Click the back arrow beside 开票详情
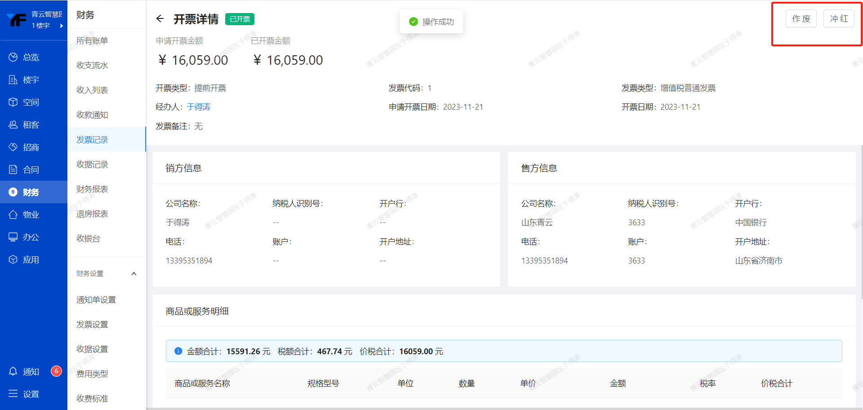This screenshot has height=410, width=863. [160, 18]
